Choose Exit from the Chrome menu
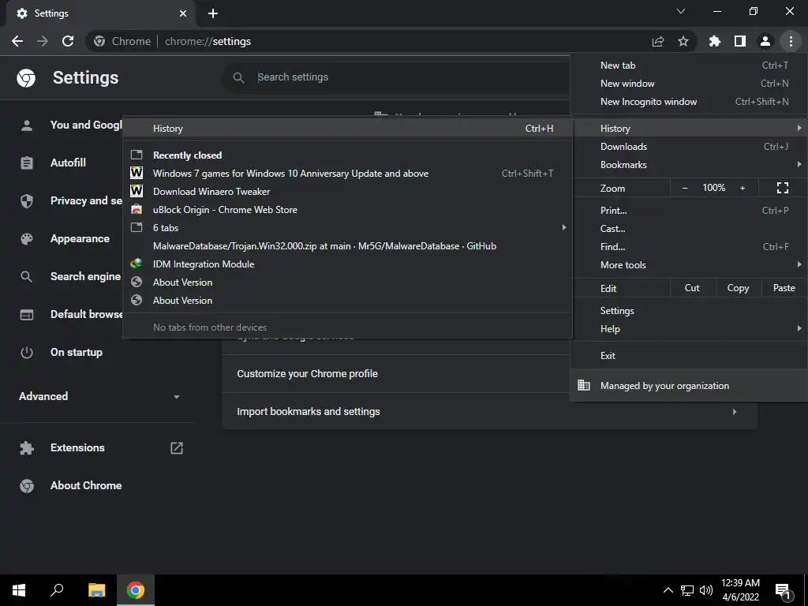The height and width of the screenshot is (606, 808). [x=689, y=356]
